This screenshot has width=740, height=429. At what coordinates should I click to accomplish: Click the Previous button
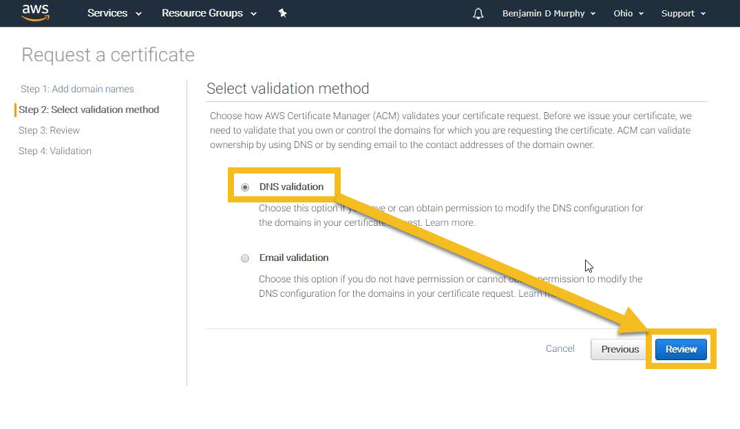[620, 349]
